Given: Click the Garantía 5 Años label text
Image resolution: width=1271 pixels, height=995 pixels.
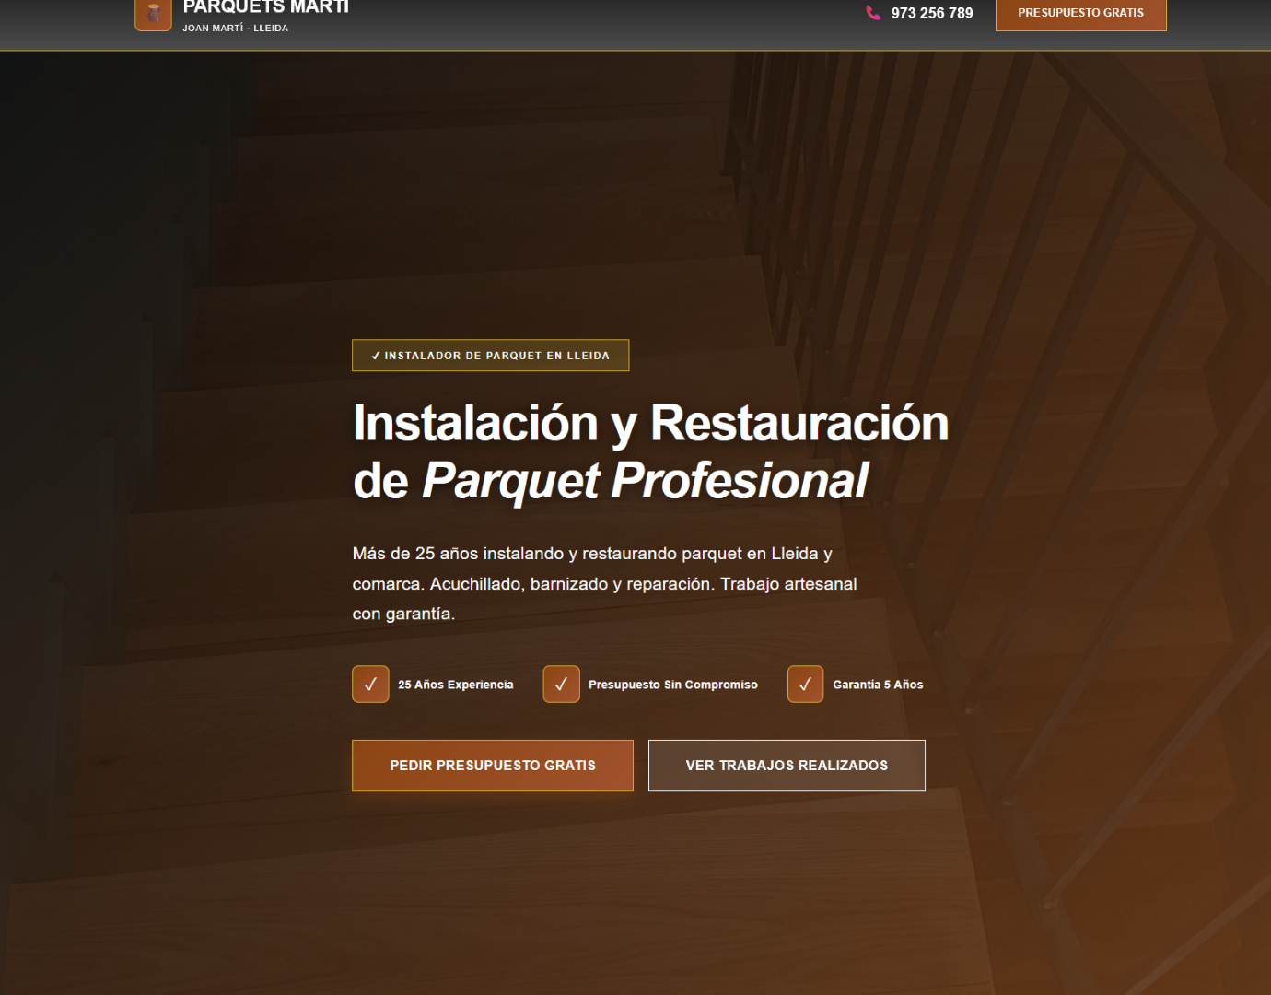Looking at the screenshot, I should pyautogui.click(x=877, y=684).
